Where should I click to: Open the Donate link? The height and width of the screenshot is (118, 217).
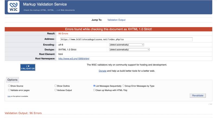coord(102,71)
